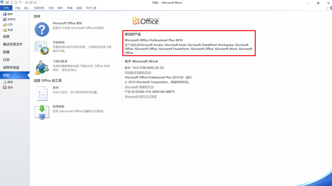Image resolution: width=332 pixels, height=186 pixels.
Task: Click the Save icon in the quick access toolbar
Action: point(7,2)
